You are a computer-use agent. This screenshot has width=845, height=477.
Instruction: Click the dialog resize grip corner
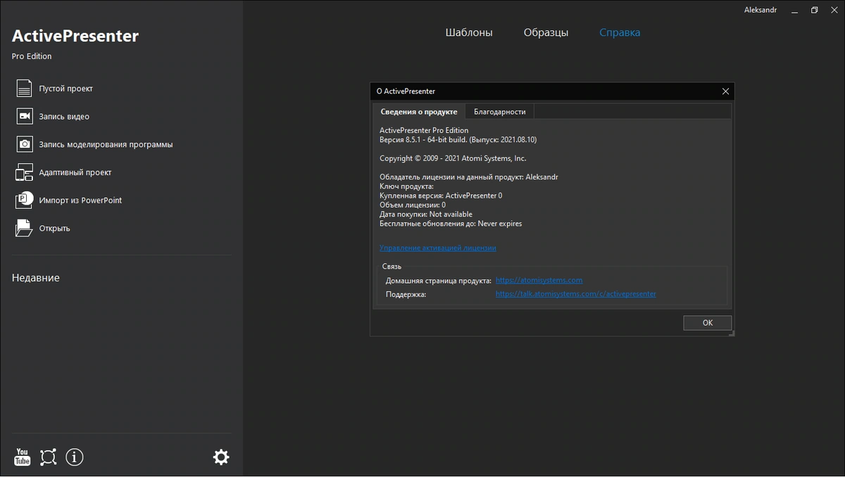(x=732, y=333)
